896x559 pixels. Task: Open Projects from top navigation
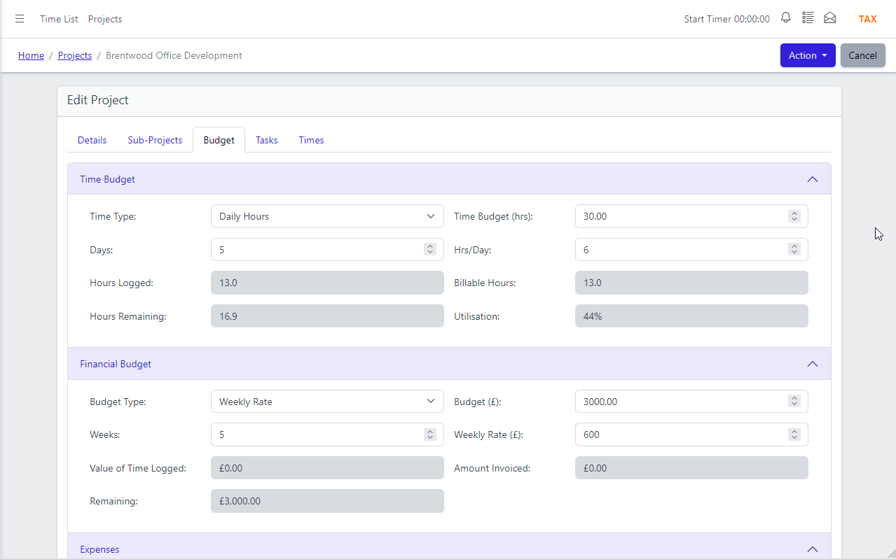[105, 19]
